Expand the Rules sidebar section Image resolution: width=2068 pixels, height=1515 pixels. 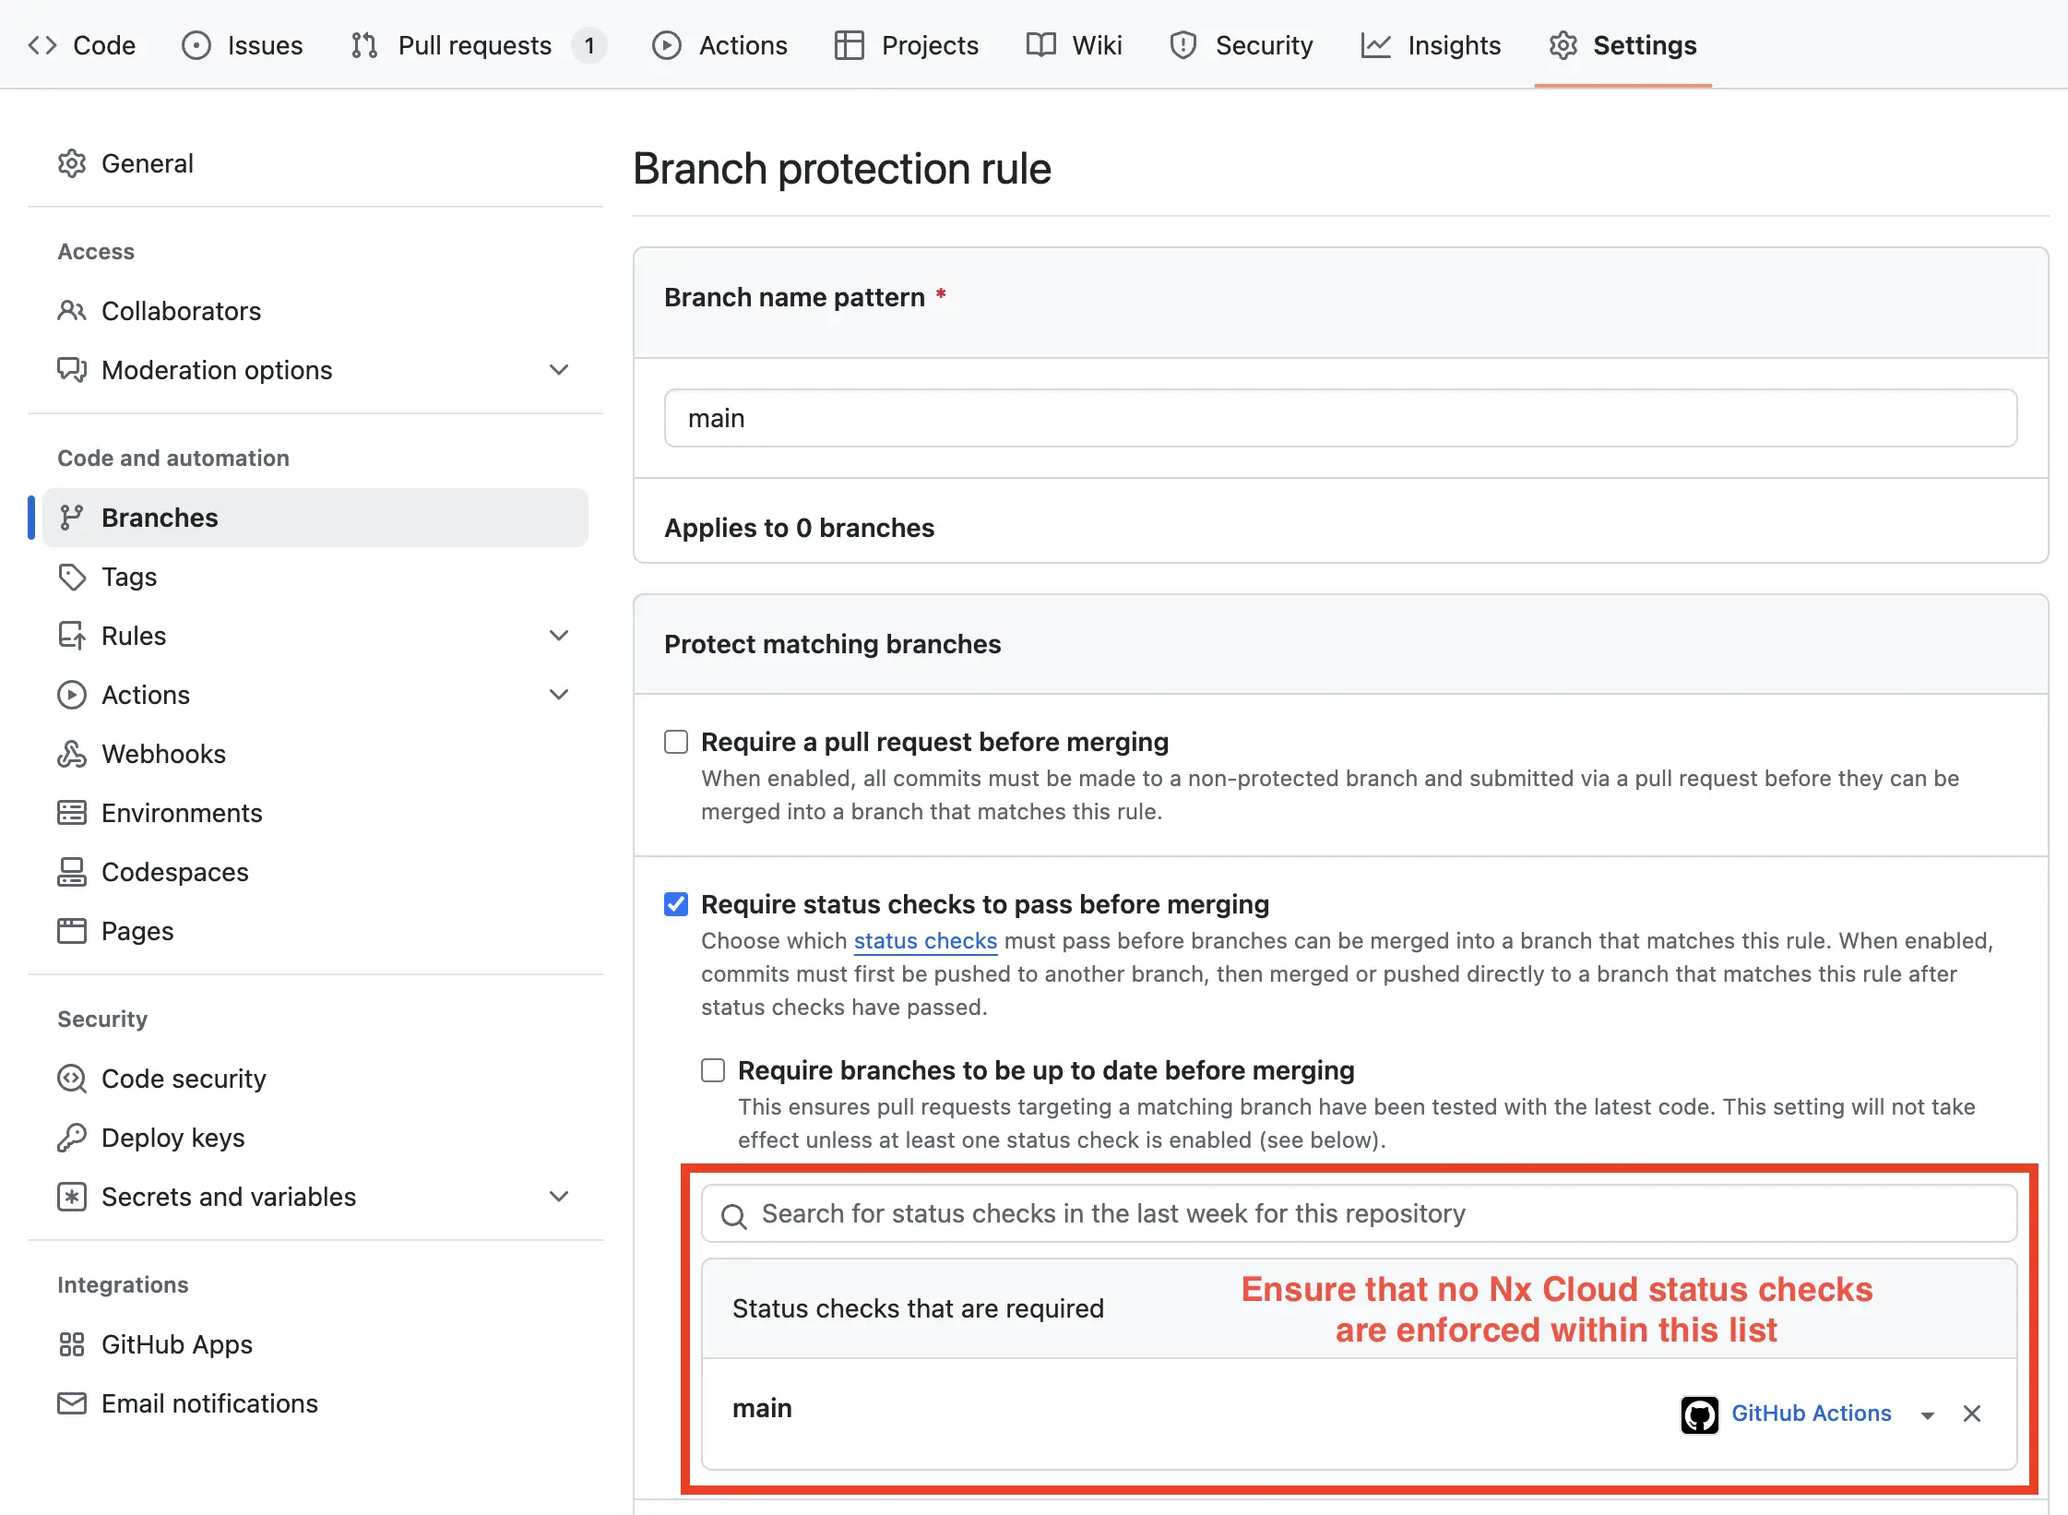pyautogui.click(x=559, y=635)
